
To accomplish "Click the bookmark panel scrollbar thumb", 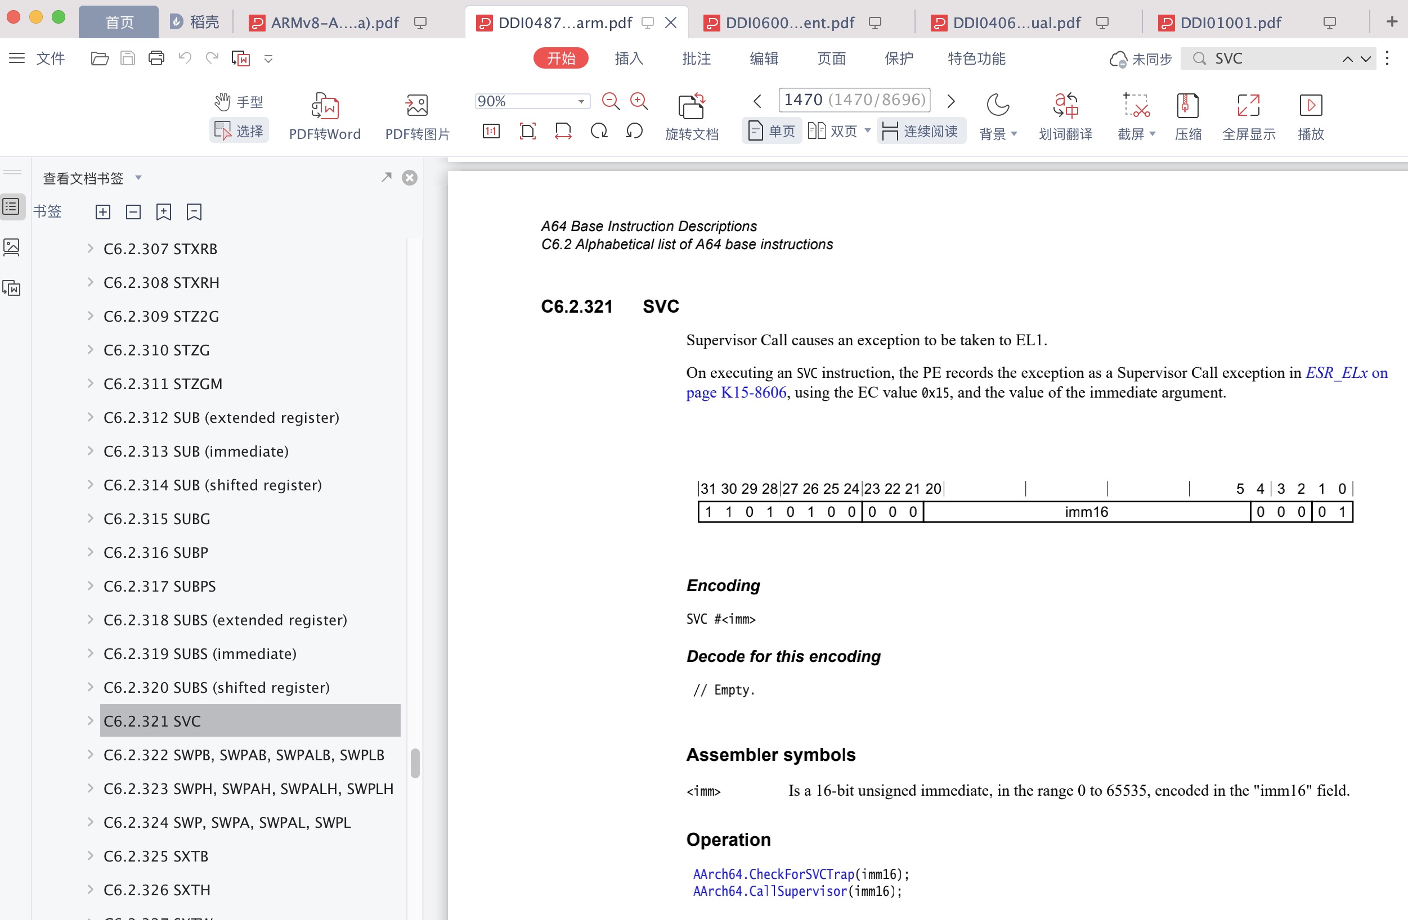I will click(x=415, y=763).
